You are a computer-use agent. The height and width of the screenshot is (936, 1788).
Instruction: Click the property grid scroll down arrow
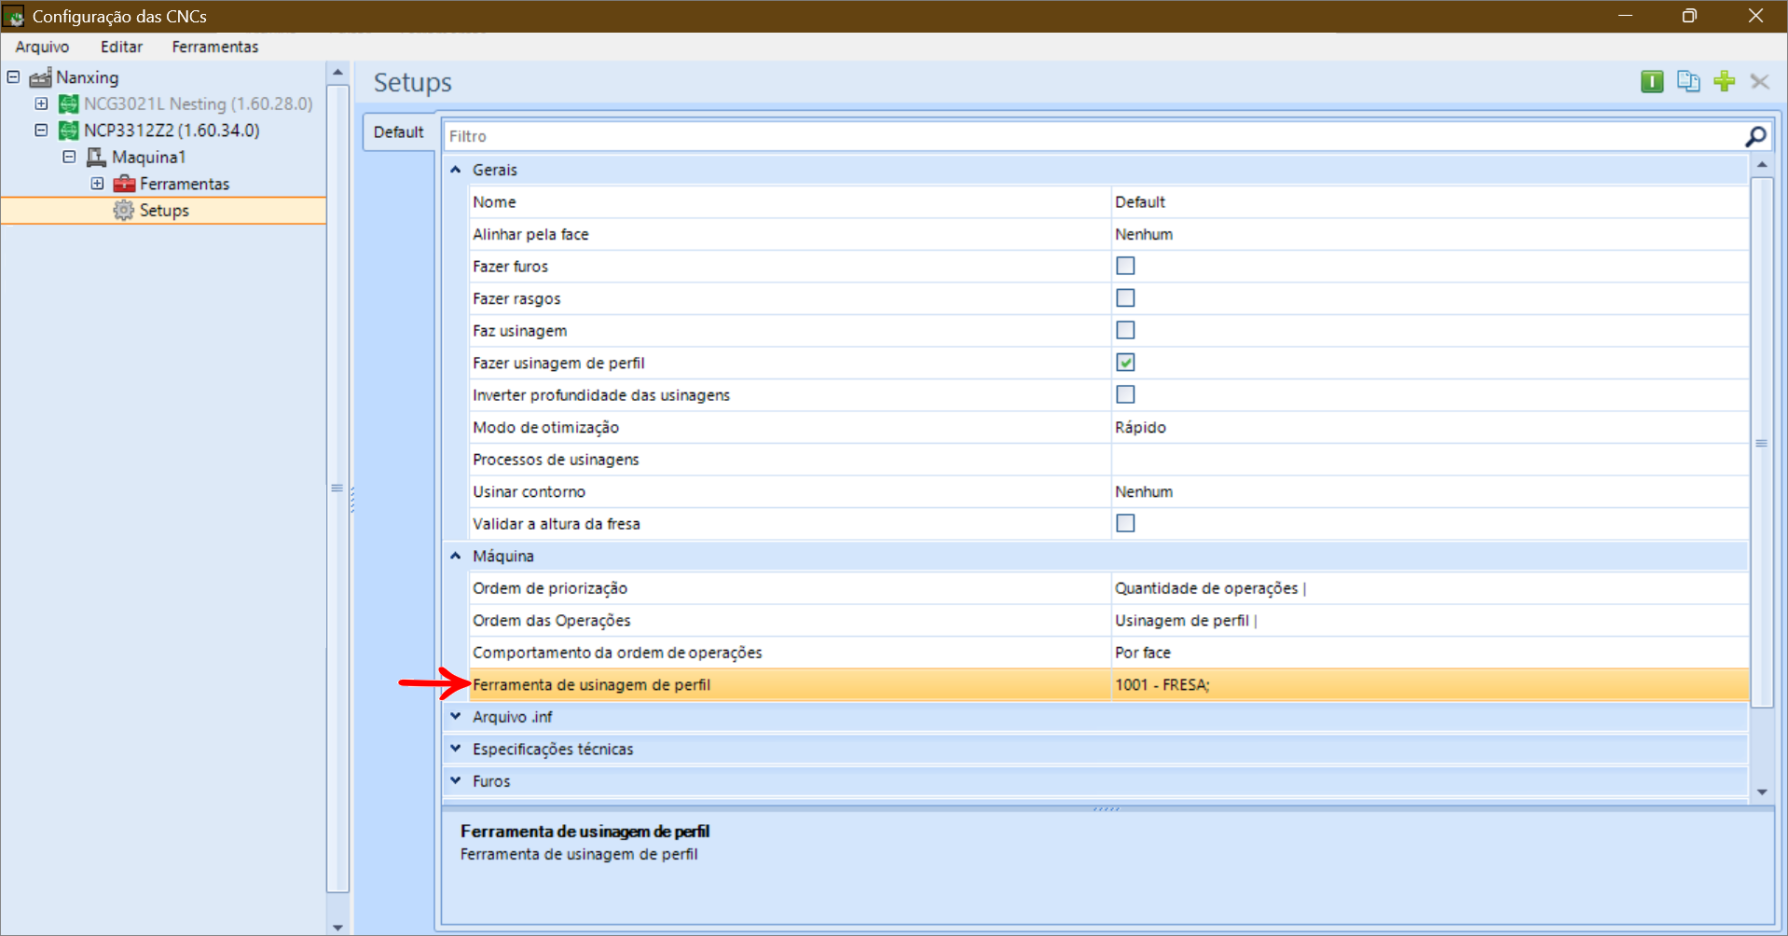click(1762, 792)
